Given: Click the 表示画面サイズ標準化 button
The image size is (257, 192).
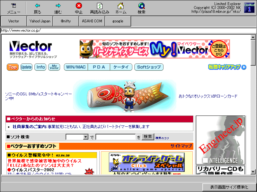Looking at the screenshot, I should pos(229,187).
